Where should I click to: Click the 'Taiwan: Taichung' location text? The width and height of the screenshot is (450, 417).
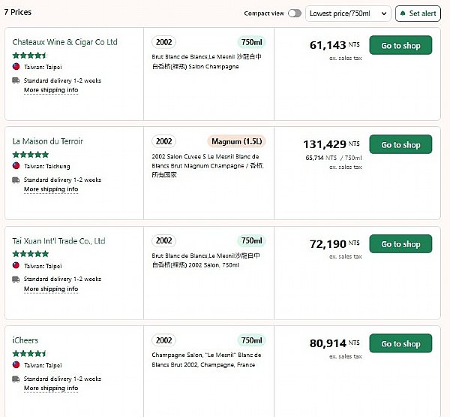click(x=47, y=166)
